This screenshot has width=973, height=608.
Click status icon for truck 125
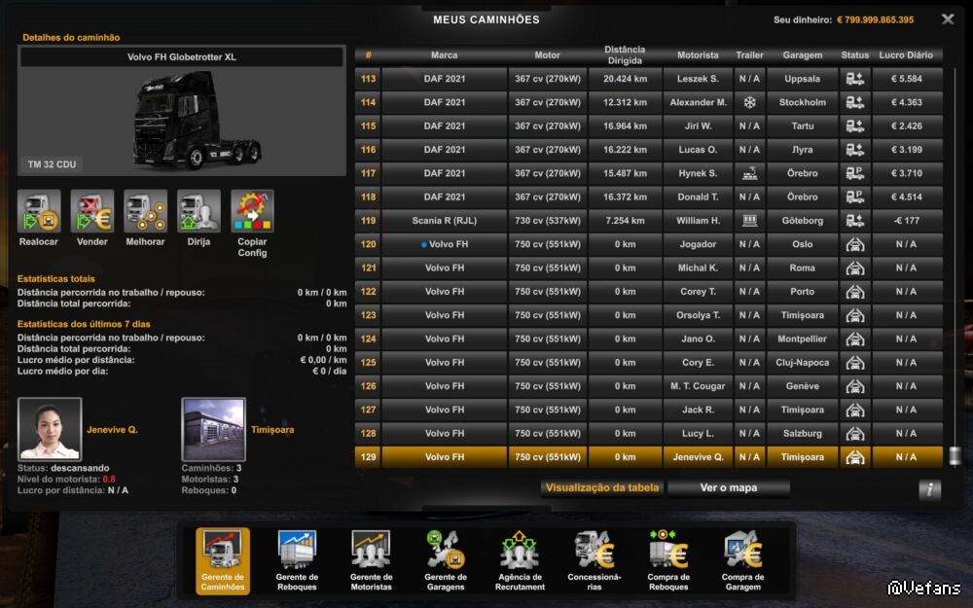click(x=855, y=363)
